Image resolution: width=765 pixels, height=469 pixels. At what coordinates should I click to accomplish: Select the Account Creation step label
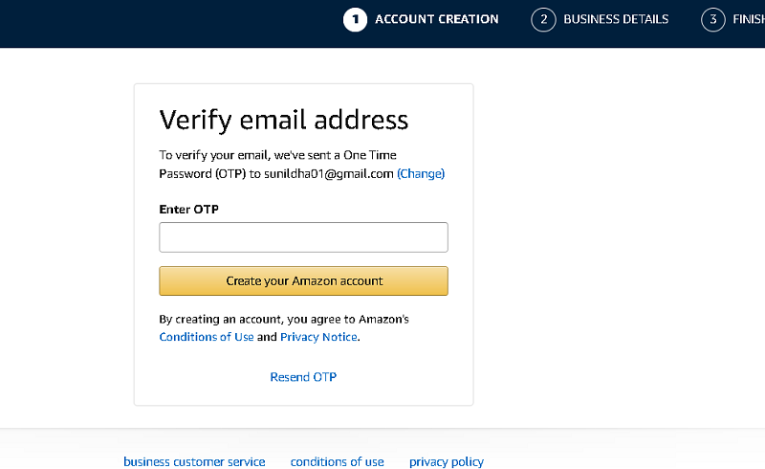437,19
